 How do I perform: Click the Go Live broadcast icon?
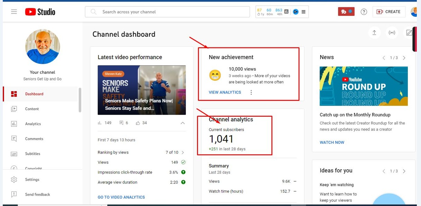coord(392,33)
